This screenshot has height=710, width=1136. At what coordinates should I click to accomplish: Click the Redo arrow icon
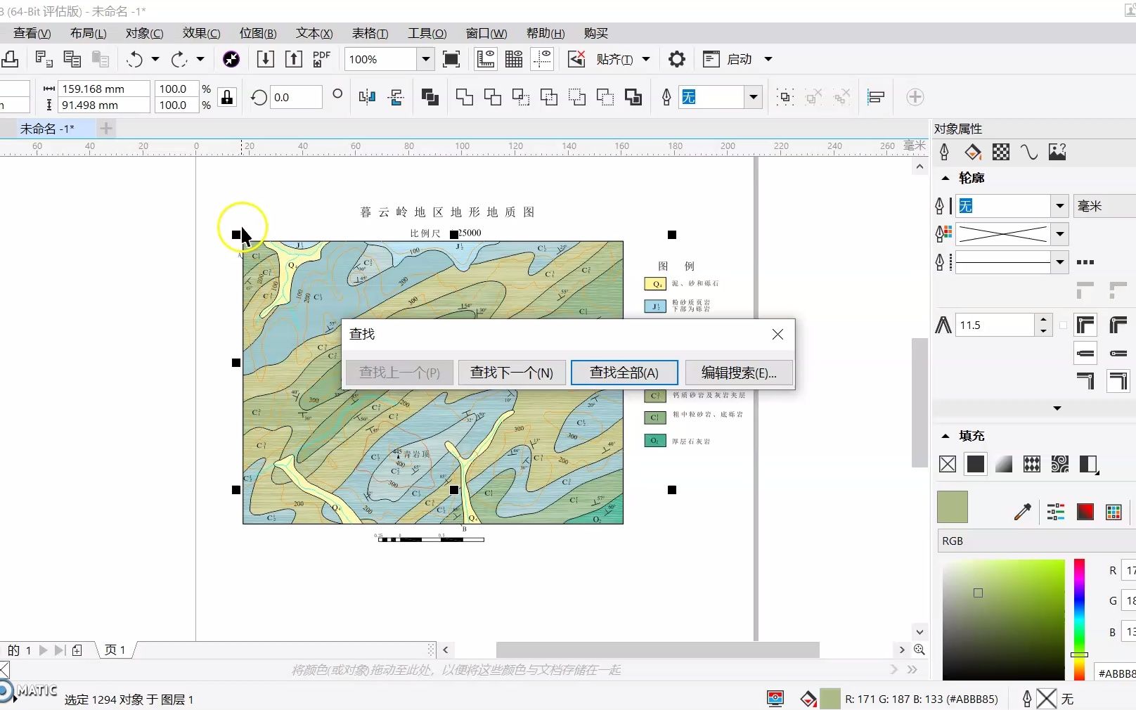pyautogui.click(x=179, y=60)
